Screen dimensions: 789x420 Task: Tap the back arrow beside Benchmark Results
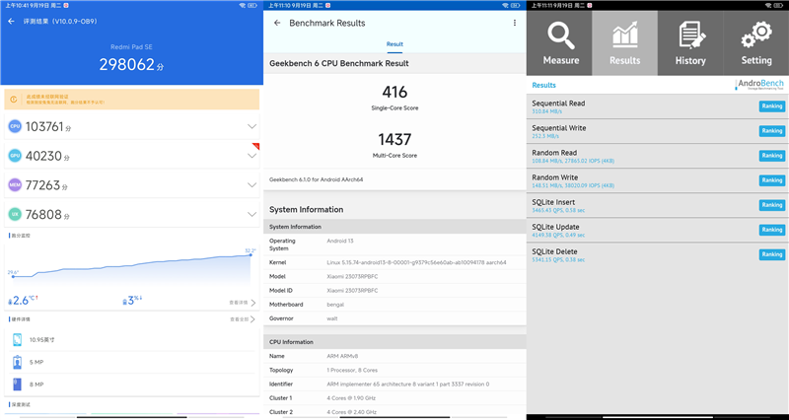[x=276, y=23]
